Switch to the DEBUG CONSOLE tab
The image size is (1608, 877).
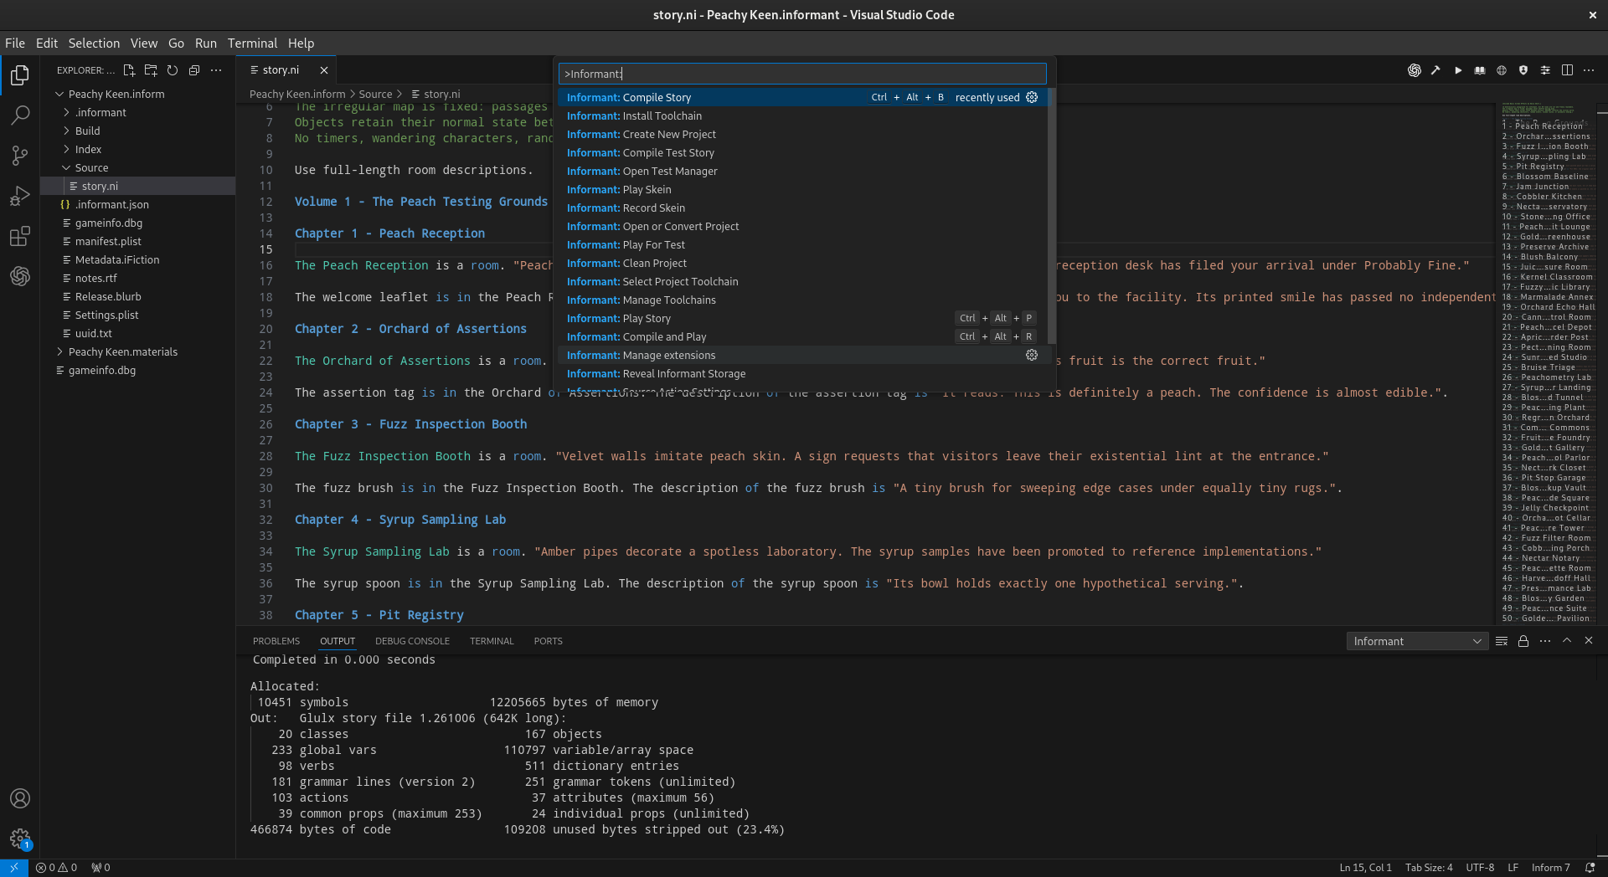[412, 641]
